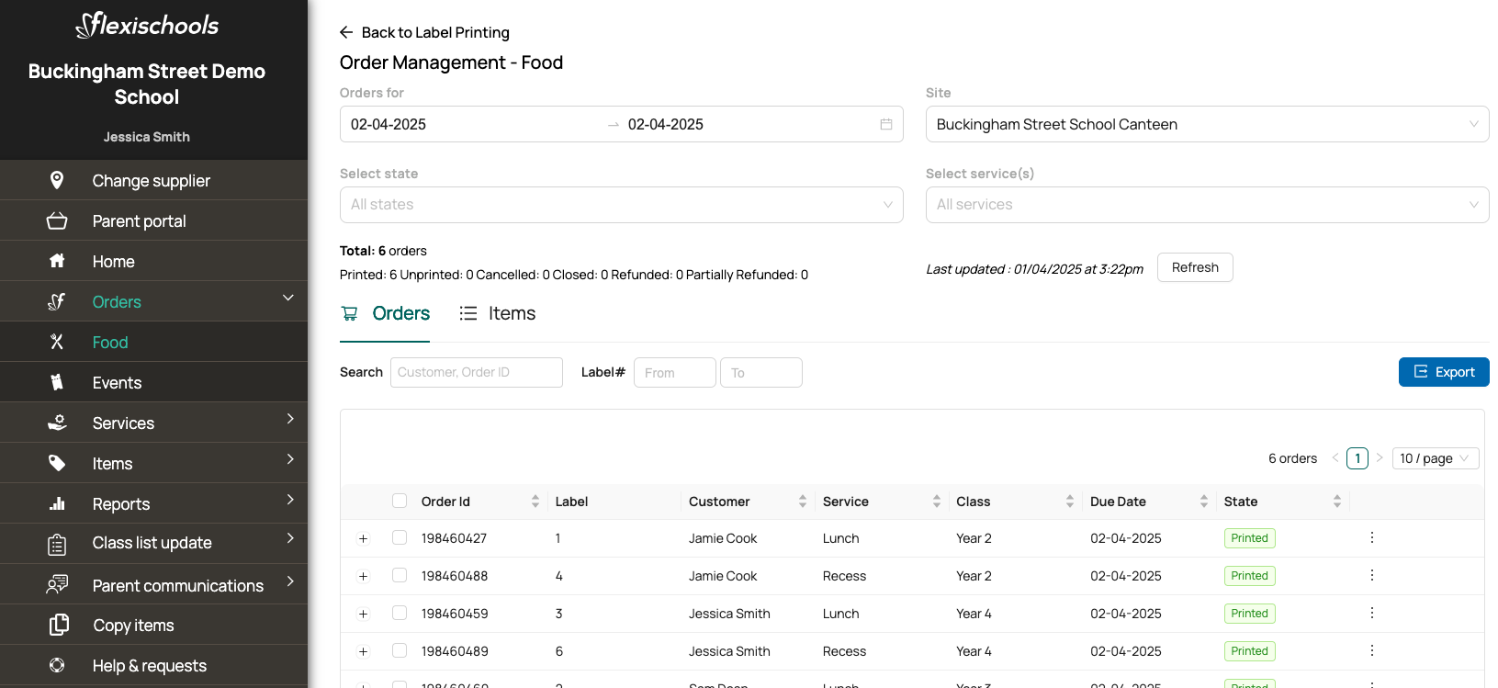This screenshot has height=688, width=1498.
Task: Click the Copy items icon
Action: tap(58, 625)
